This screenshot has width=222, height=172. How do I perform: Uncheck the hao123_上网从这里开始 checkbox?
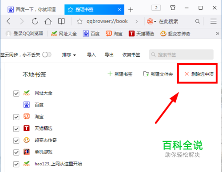[16, 164]
